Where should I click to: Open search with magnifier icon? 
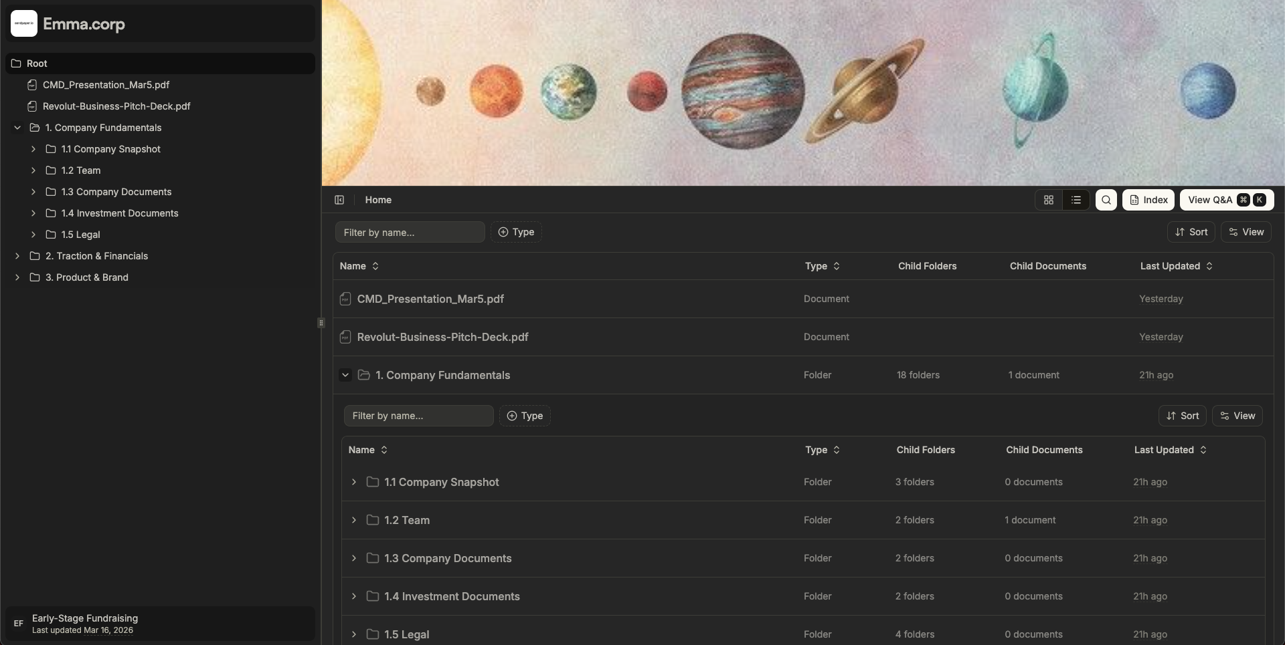1106,200
